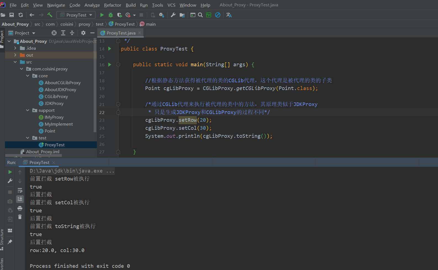Select the Point class in tree

point(50,131)
